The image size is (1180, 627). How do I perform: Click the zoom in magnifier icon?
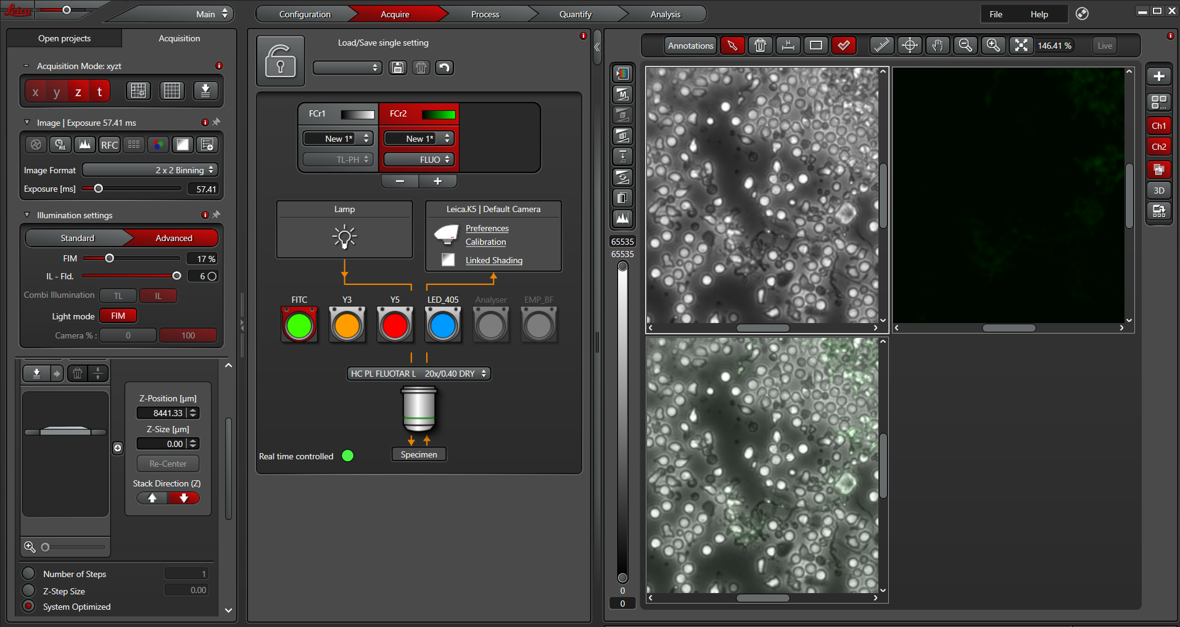[x=993, y=46]
